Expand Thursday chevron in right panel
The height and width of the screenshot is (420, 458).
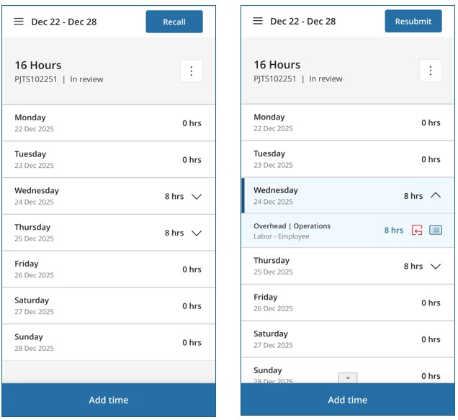click(435, 267)
